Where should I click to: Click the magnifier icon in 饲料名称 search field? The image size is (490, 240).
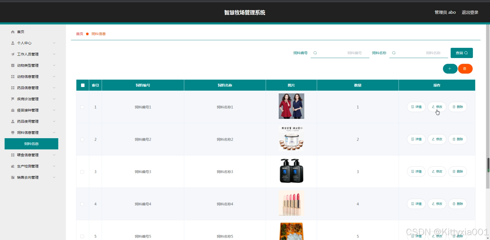(x=394, y=53)
